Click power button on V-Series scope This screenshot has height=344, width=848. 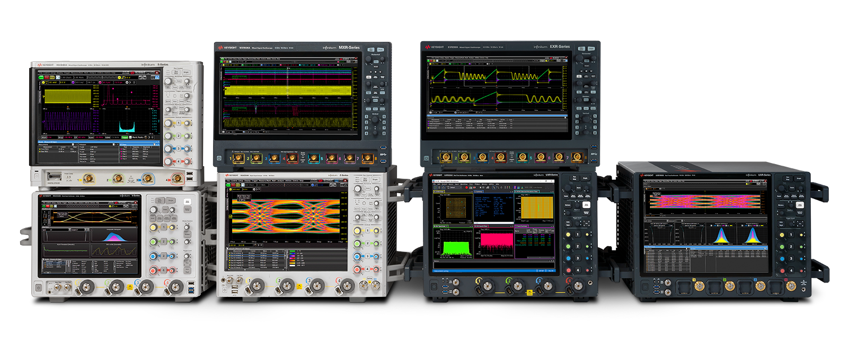click(x=39, y=288)
